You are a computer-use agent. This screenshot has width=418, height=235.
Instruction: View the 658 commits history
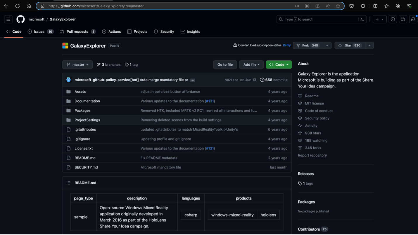pos(274,80)
